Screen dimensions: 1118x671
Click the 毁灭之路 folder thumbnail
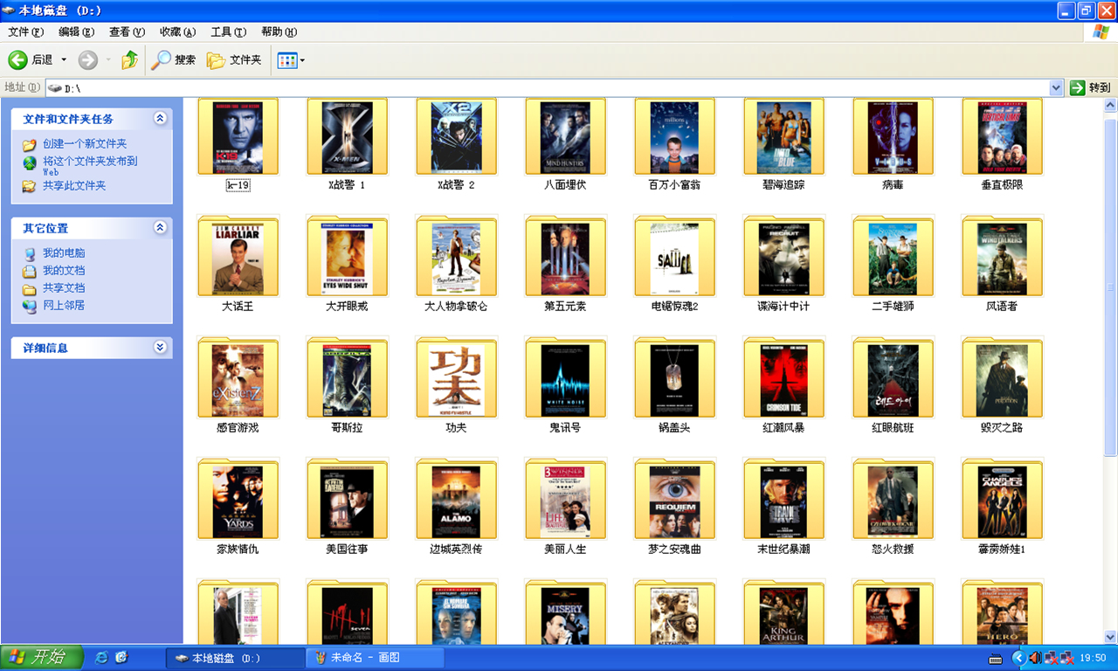click(1002, 380)
